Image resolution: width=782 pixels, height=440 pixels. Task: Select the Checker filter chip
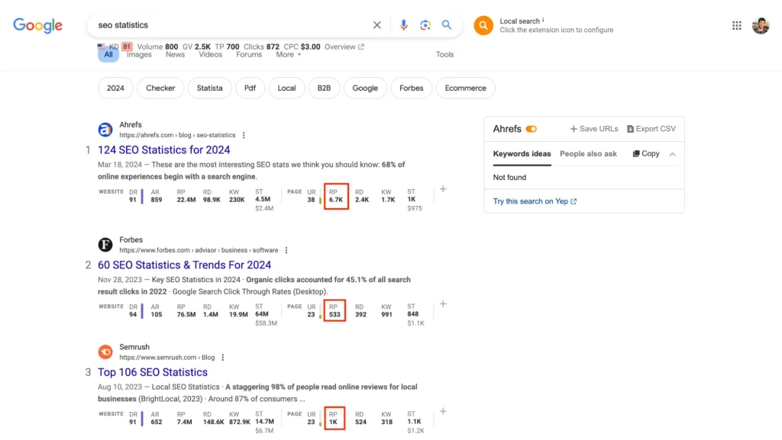point(160,88)
